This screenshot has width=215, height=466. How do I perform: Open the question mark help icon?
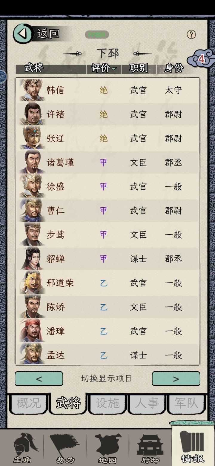tap(191, 34)
